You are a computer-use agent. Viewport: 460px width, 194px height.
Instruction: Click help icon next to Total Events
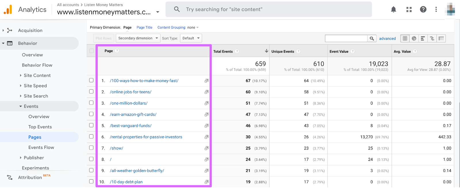[x=237, y=51]
